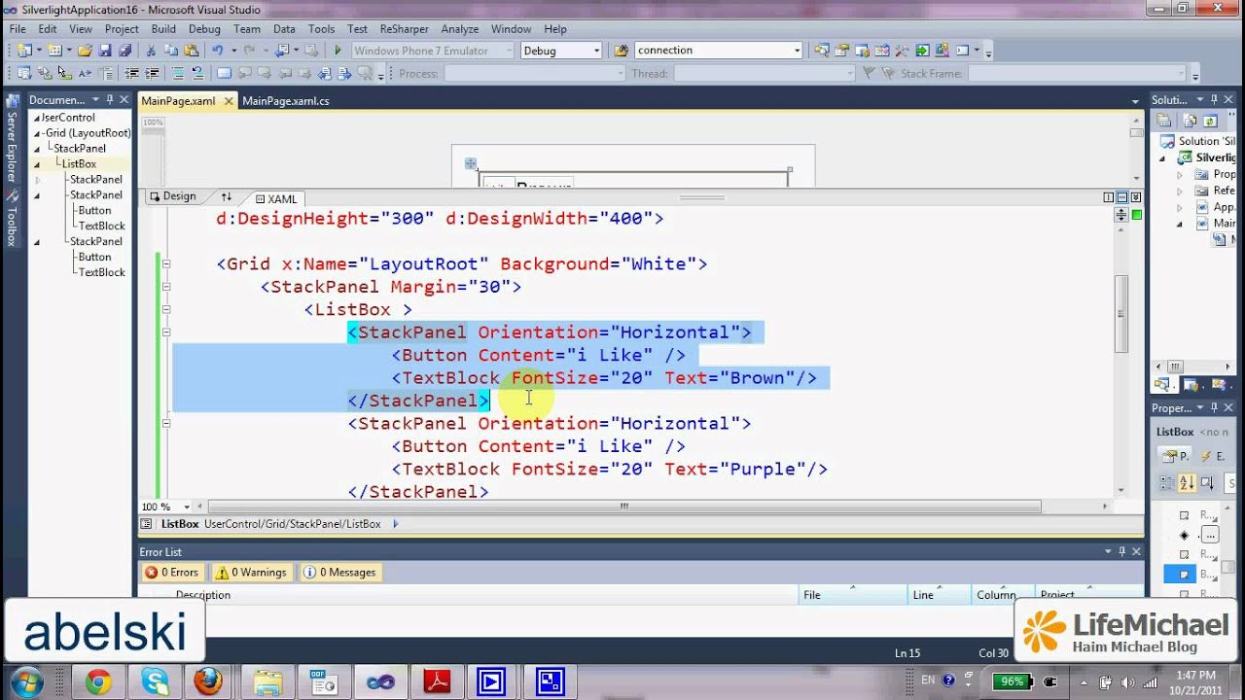Click Skype icon on taskbar
The width and height of the screenshot is (1245, 700).
tap(155, 682)
